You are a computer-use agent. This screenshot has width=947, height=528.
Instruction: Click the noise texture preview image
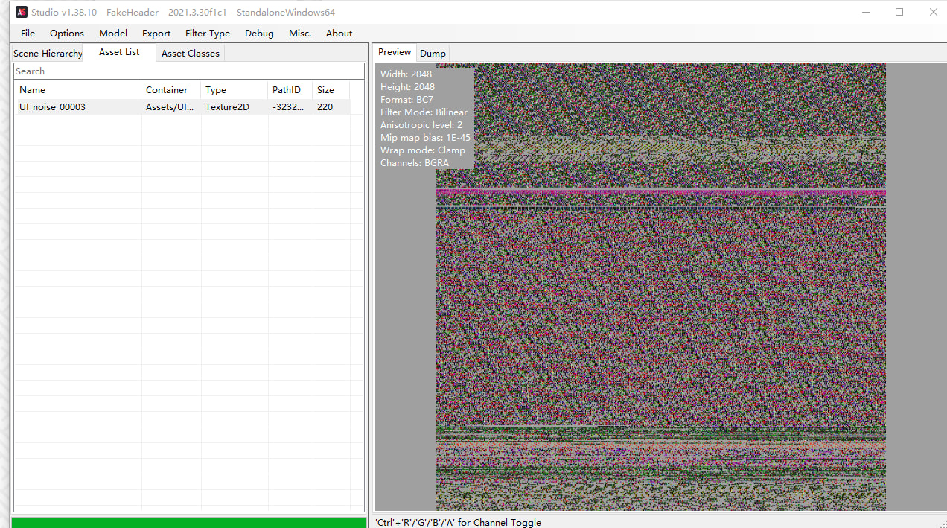(x=660, y=313)
